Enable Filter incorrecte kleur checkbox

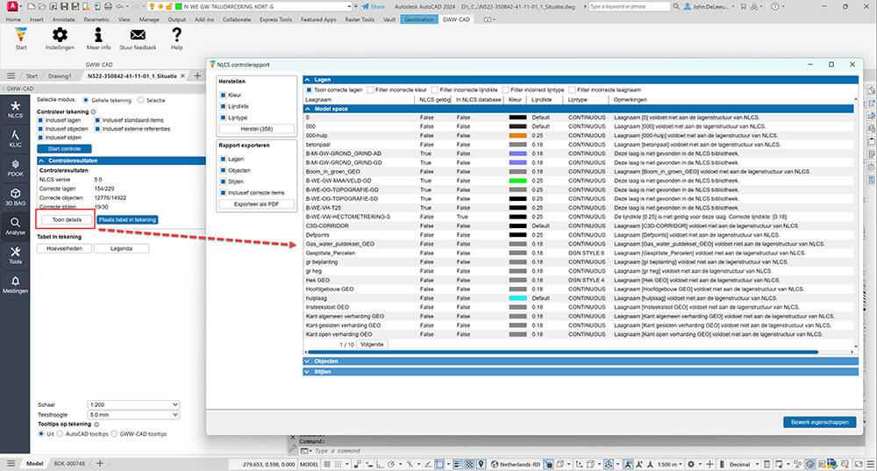tap(370, 89)
